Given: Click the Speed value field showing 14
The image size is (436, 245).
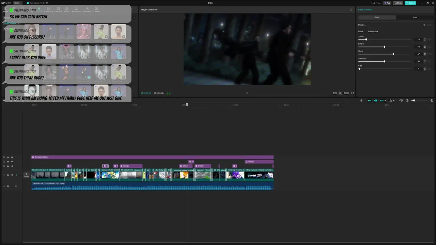Looking at the screenshot, I should point(419,39).
